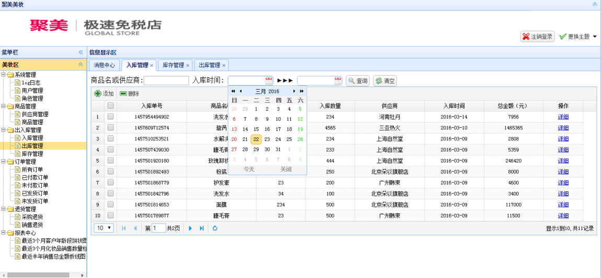Click the refresh icon in the pagination bar
The height and width of the screenshot is (278, 601).
point(215,228)
